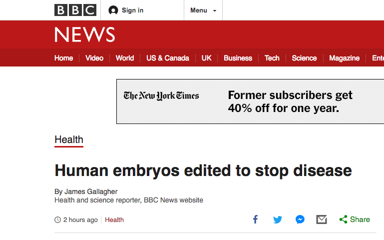Click the clock icon beside timestamp

[58, 220]
